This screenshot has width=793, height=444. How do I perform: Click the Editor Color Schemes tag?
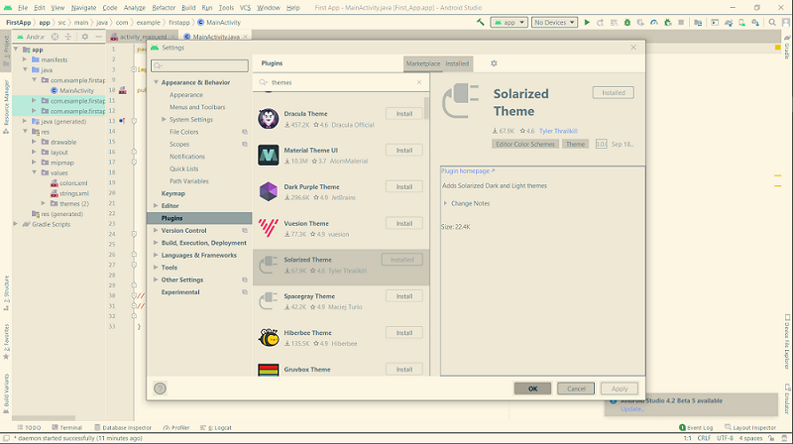point(525,144)
